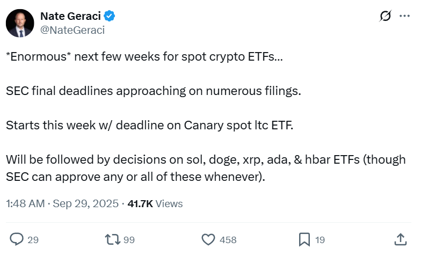Open Nate Geraci's profile picture

pyautogui.click(x=21, y=24)
